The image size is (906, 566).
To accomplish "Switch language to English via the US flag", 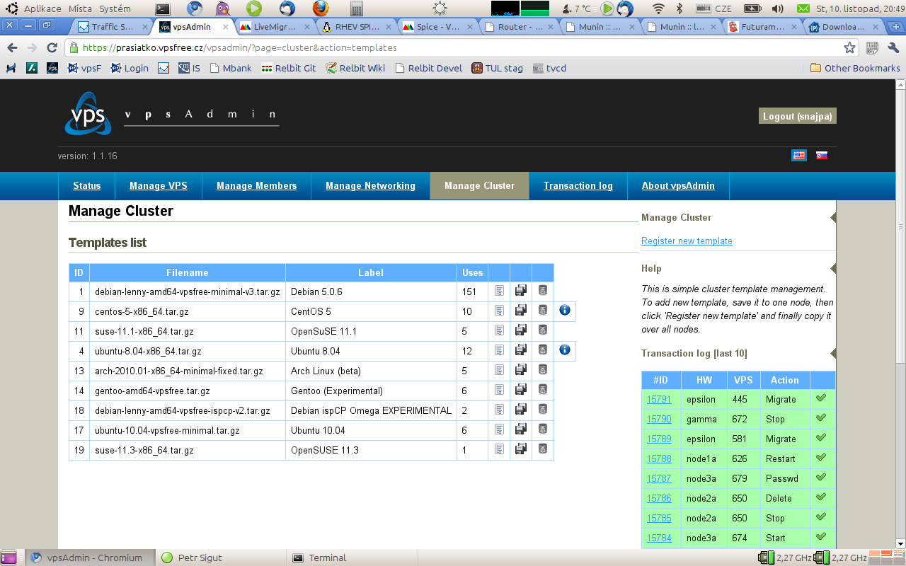I will coord(799,156).
